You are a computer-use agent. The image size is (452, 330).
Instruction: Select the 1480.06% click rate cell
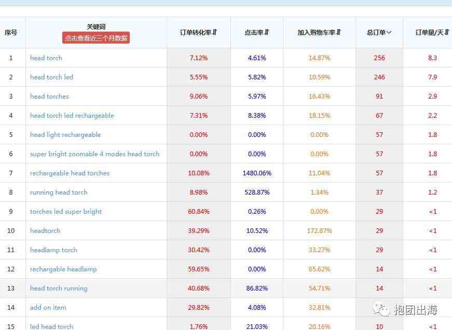(257, 173)
